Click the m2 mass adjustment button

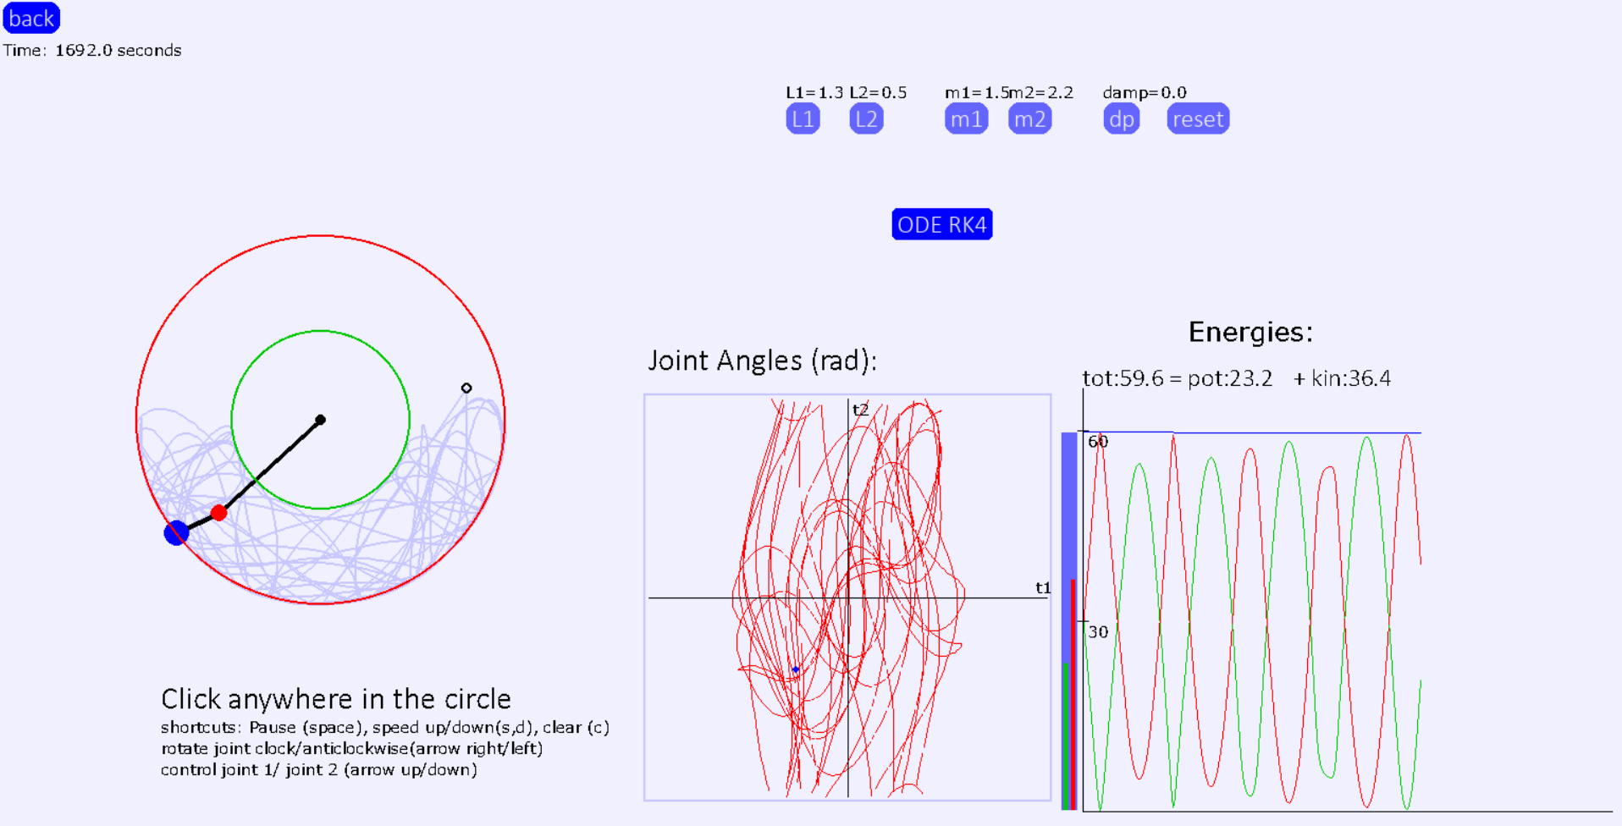(x=1029, y=118)
